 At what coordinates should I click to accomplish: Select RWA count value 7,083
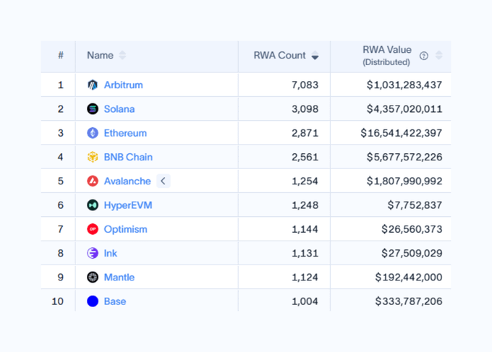coord(305,85)
